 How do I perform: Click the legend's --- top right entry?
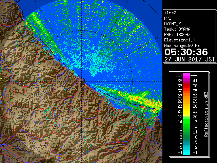click(x=194, y=76)
